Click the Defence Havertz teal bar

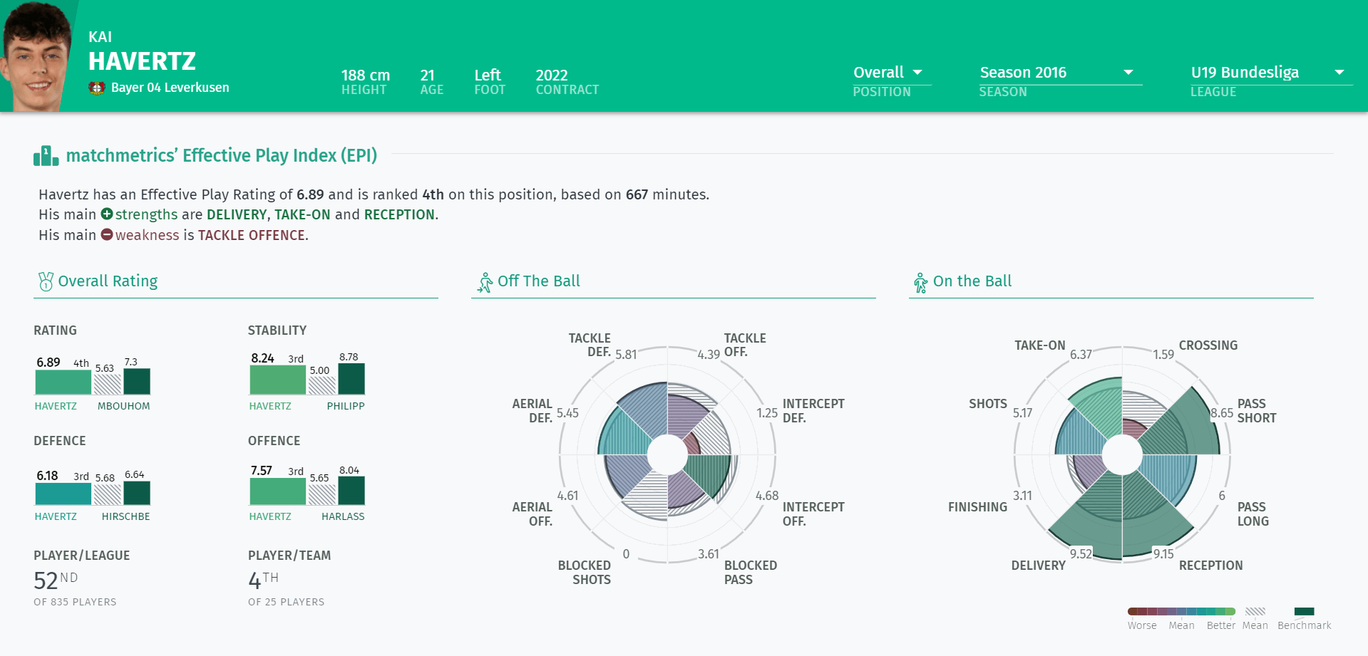[x=63, y=494]
